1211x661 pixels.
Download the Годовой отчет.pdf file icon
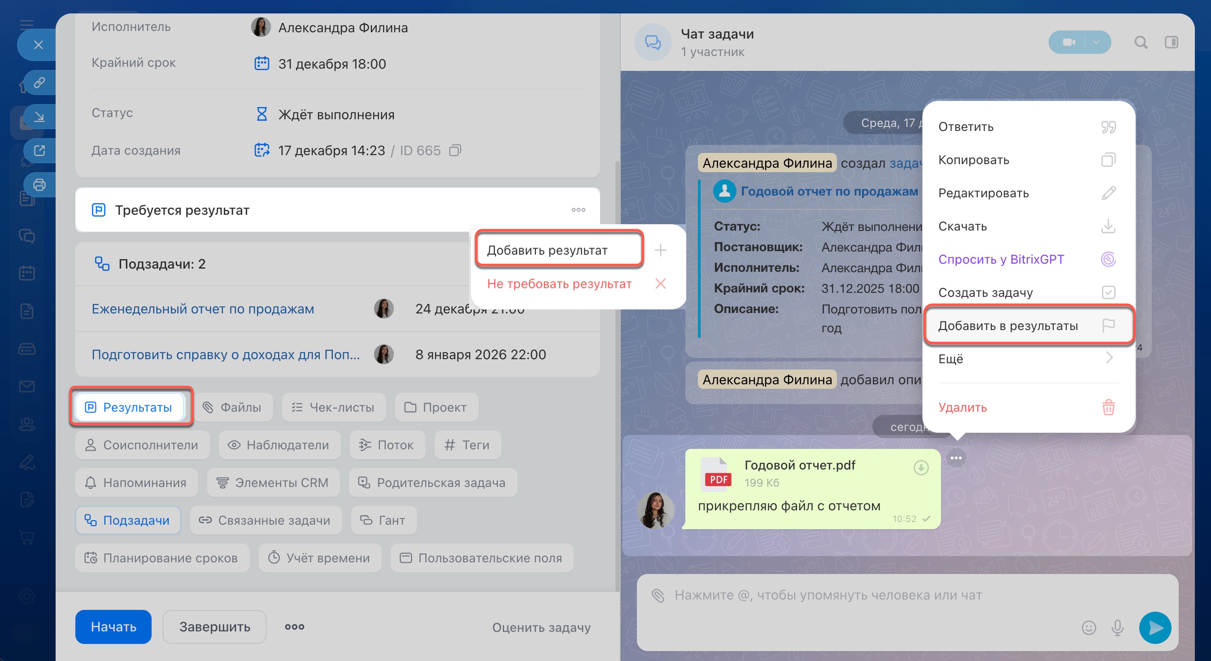click(x=920, y=468)
